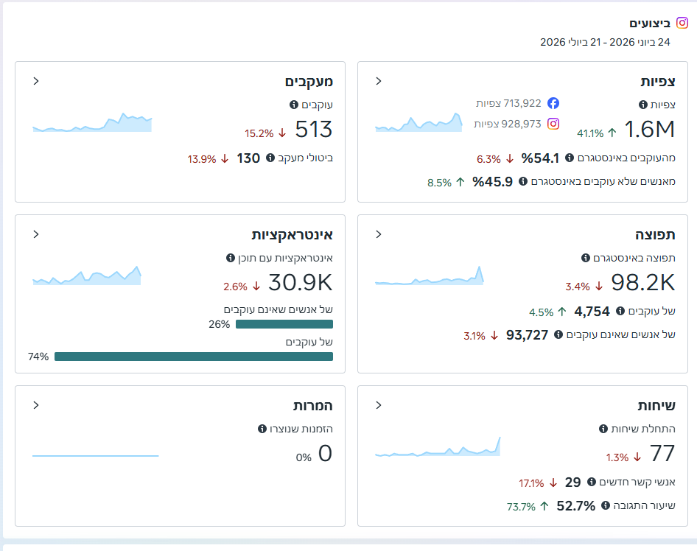Screen dimensions: 697x551
Task: Expand the שיחות card chevron
Action: pyautogui.click(x=379, y=405)
